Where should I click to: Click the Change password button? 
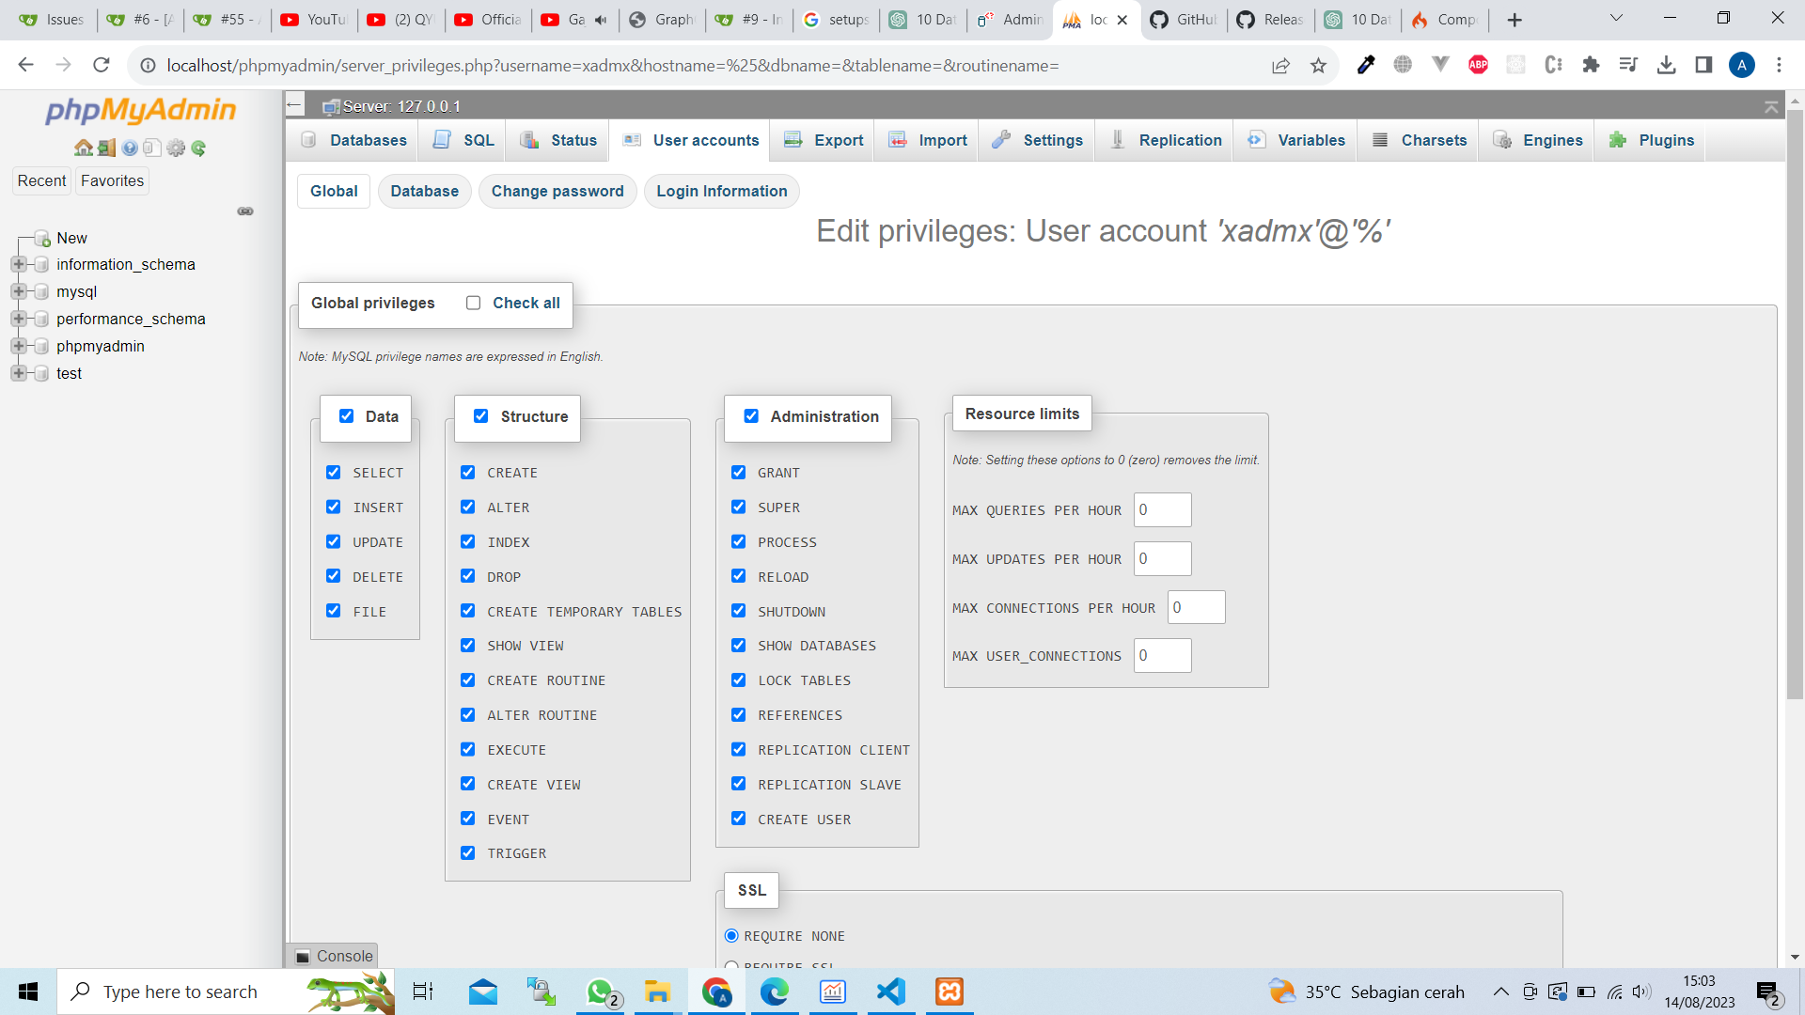point(557,191)
